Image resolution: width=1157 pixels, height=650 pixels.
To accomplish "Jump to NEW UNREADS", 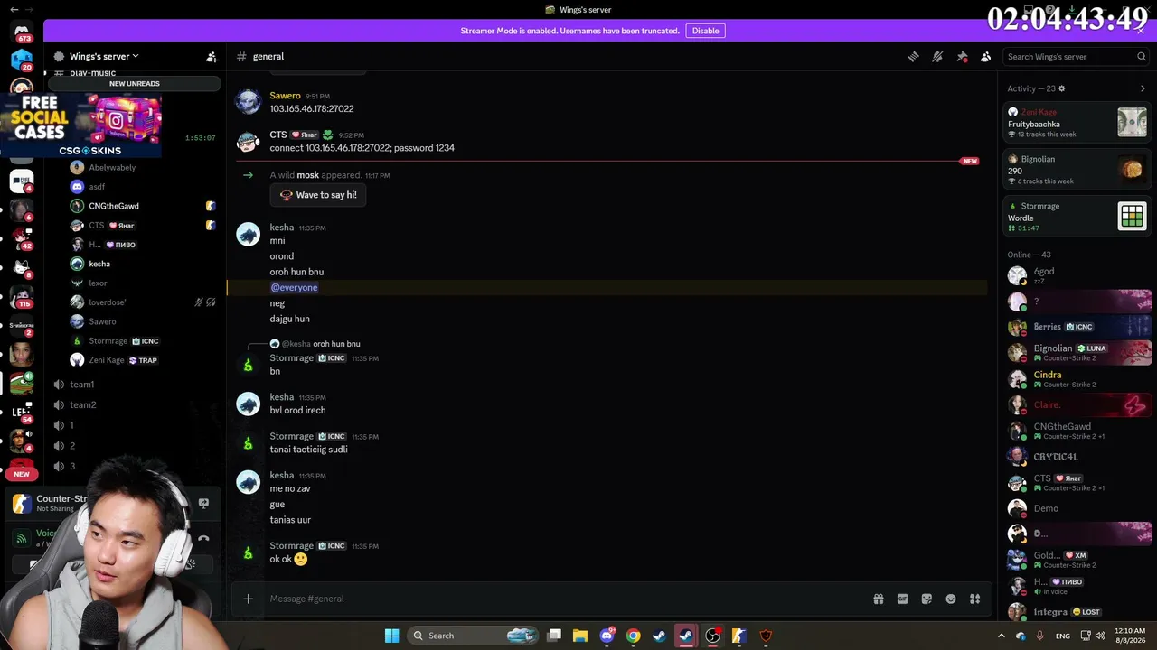I will tap(135, 84).
